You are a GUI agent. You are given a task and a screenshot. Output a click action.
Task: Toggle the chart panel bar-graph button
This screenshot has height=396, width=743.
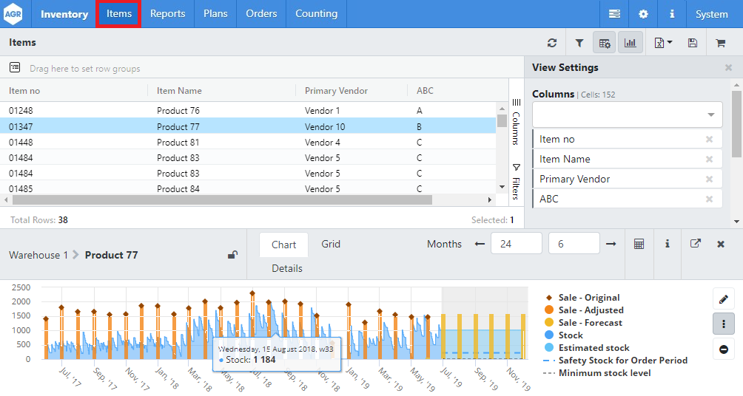(631, 44)
